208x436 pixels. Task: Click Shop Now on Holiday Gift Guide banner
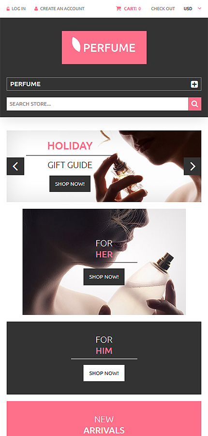tap(70, 184)
